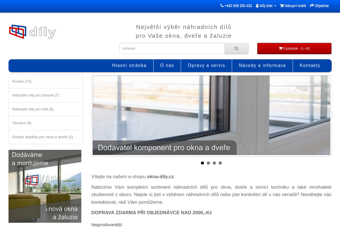The width and height of the screenshot is (340, 227).
Task: Open the O nás menu item
Action: 167,66
